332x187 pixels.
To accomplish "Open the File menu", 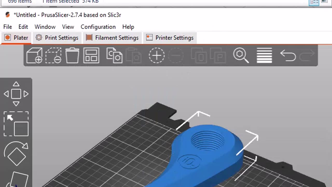I will (8, 27).
